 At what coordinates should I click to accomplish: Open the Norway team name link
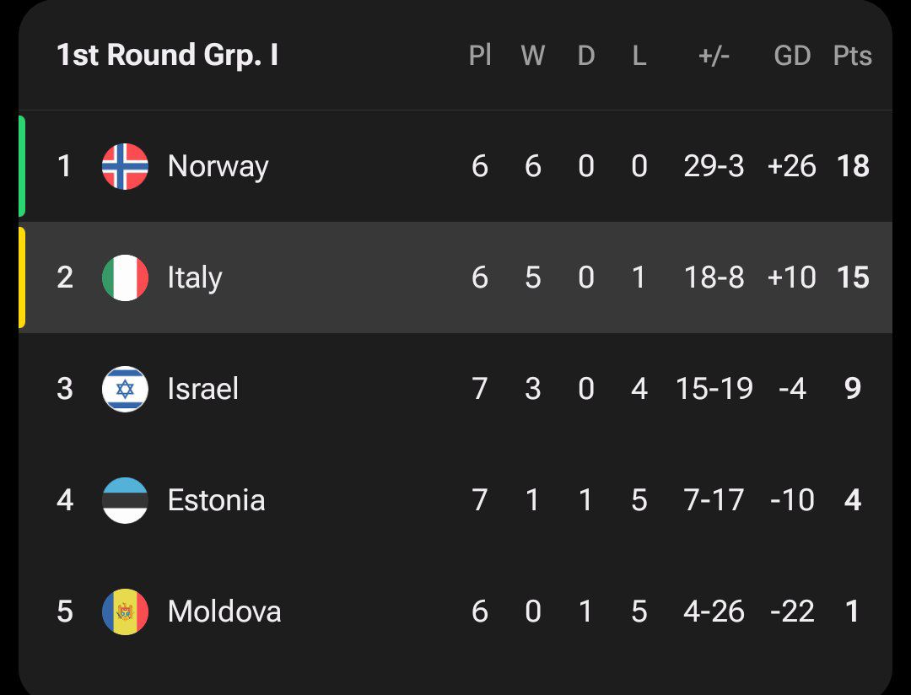[218, 166]
